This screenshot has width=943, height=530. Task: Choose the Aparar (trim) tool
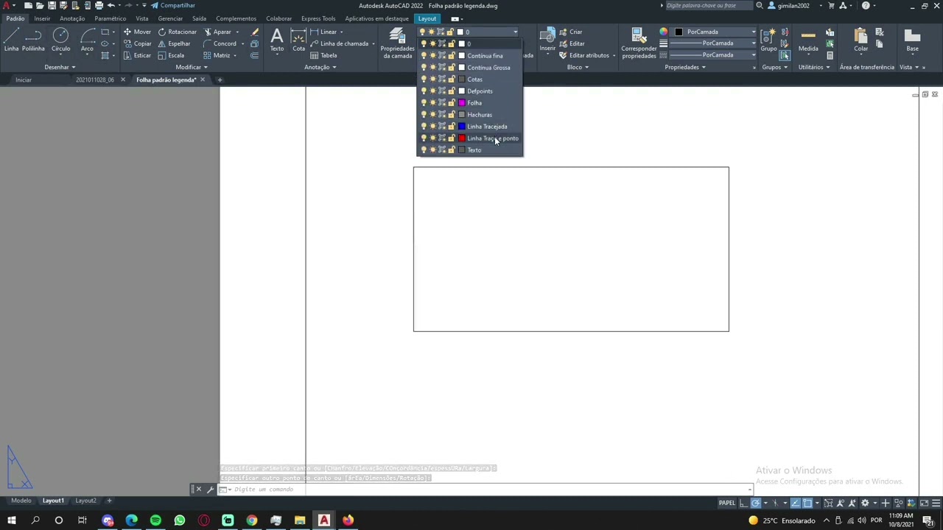pyautogui.click(x=217, y=32)
